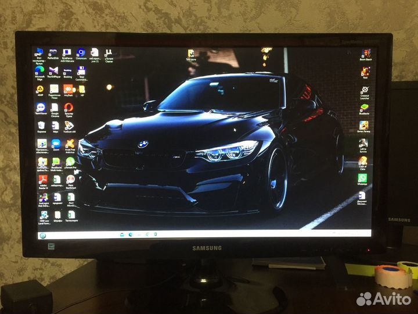Open the AnyDesk desktop shortcut

tap(68, 89)
